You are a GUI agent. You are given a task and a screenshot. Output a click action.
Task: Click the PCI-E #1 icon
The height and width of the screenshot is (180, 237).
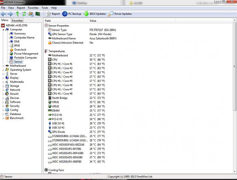tap(50, 115)
